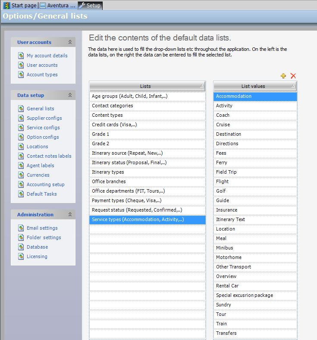Collapse the User accounts panel
Viewport: 317px width, 340px height.
70,42
